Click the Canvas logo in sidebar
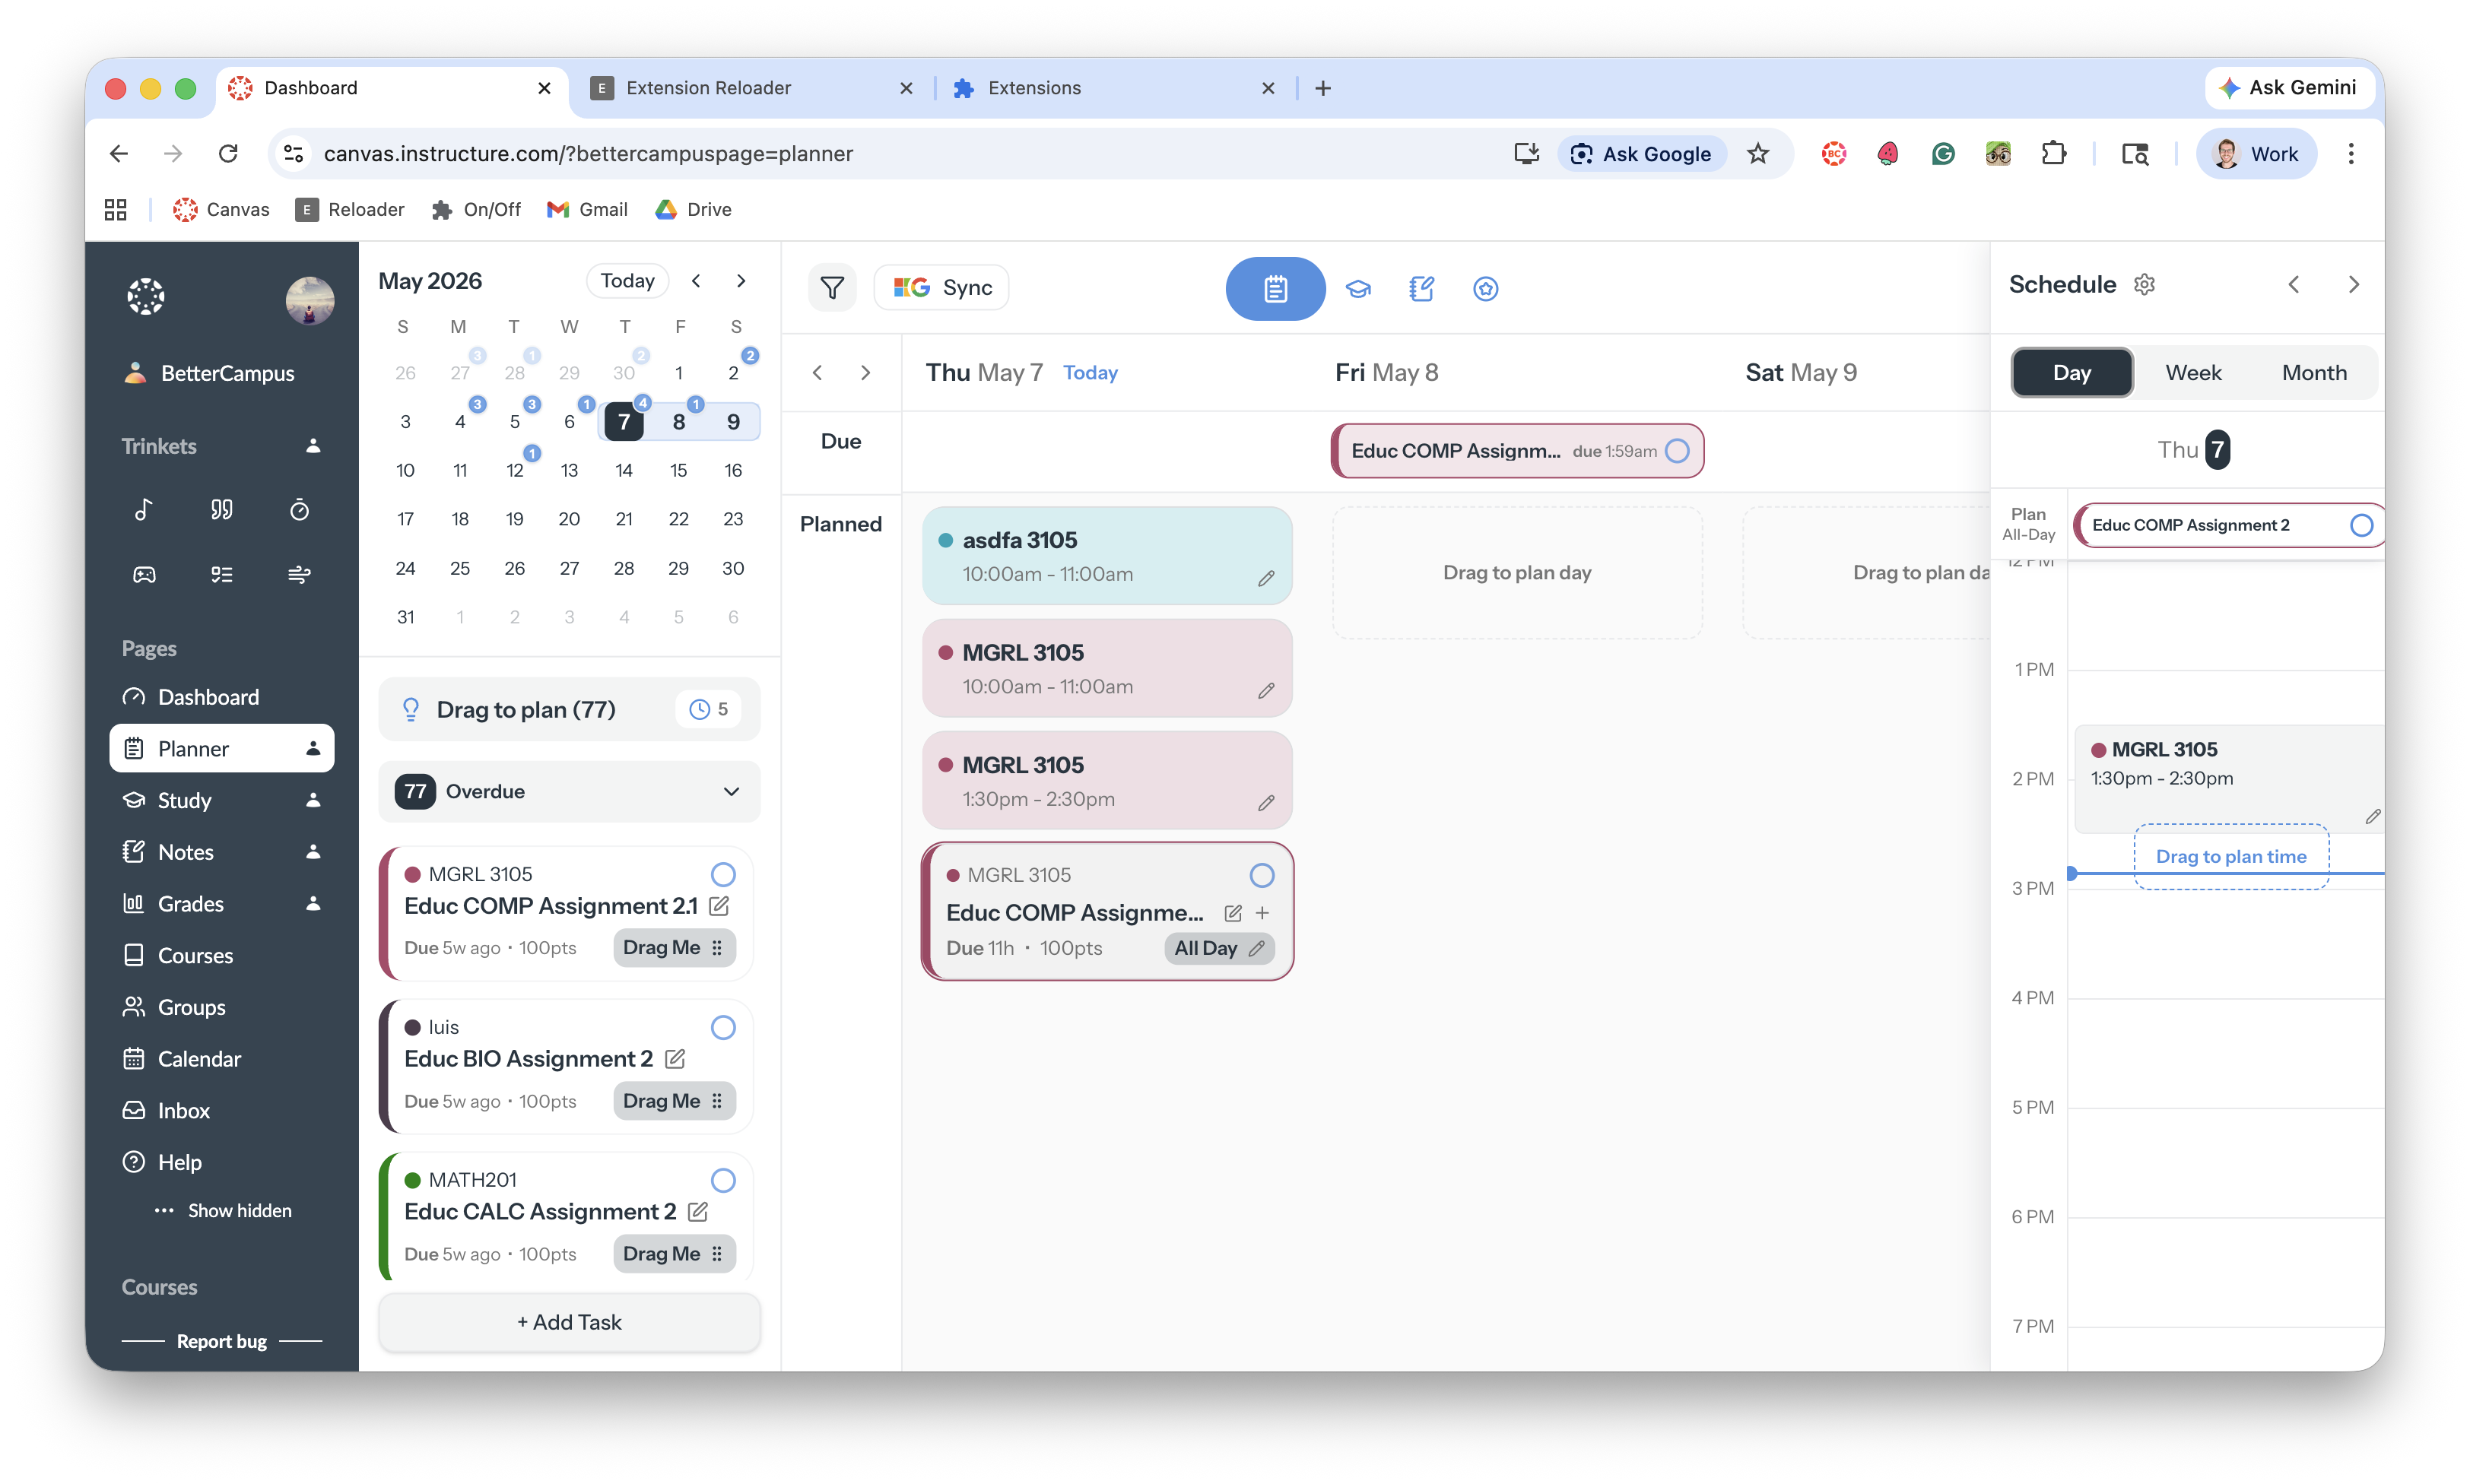 coord(146,296)
